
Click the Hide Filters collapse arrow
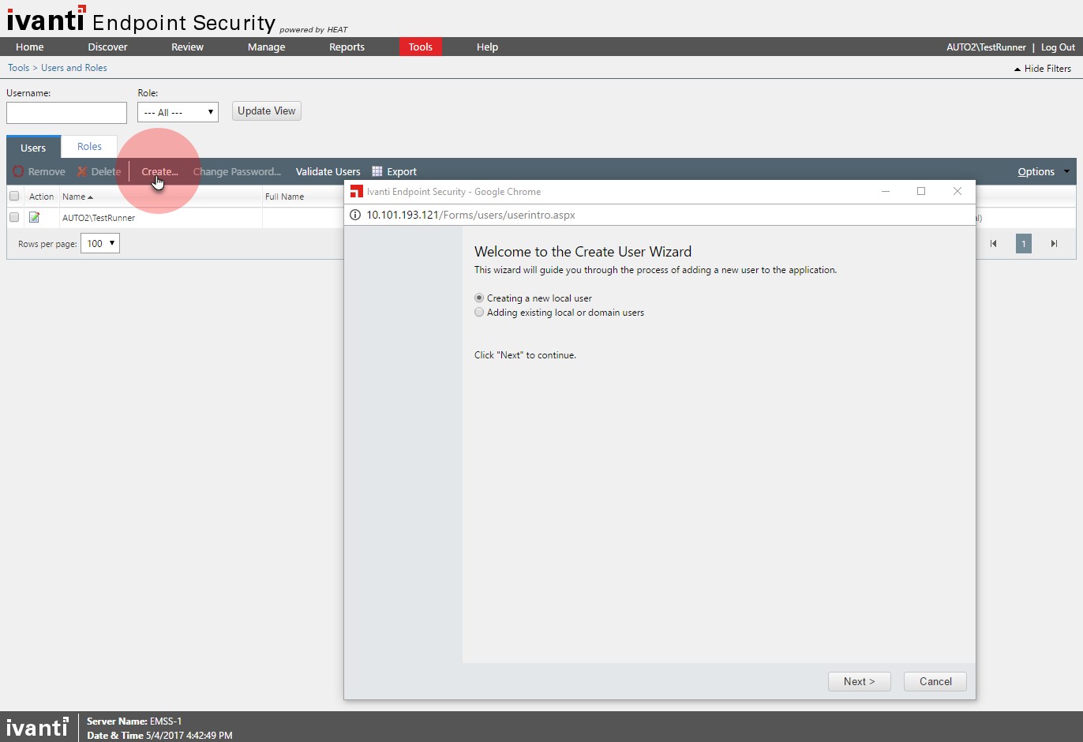point(1017,69)
